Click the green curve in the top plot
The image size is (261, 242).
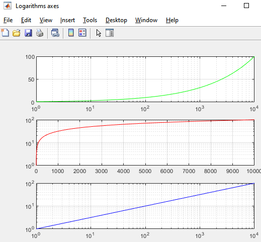point(200,88)
